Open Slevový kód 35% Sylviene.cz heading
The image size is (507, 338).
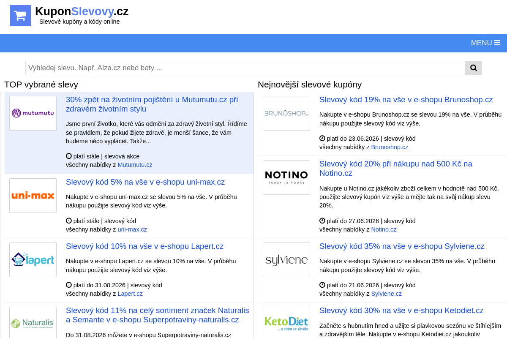click(402, 246)
